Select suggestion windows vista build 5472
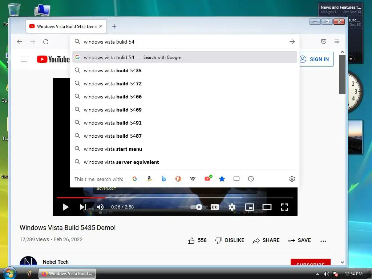 (x=185, y=84)
